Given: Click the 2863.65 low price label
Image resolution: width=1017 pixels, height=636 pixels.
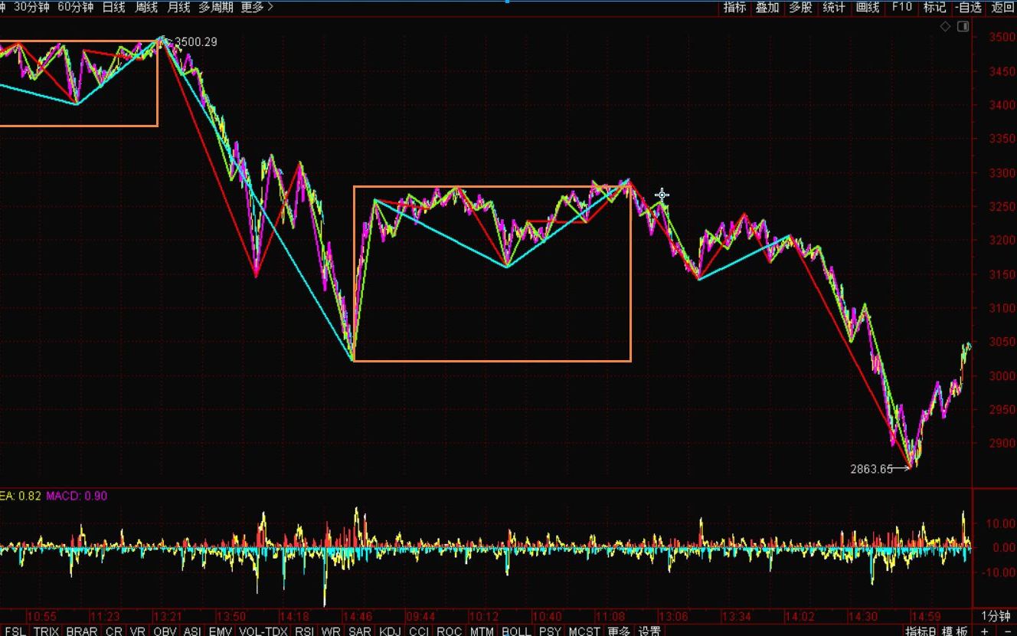Looking at the screenshot, I should point(871,469).
